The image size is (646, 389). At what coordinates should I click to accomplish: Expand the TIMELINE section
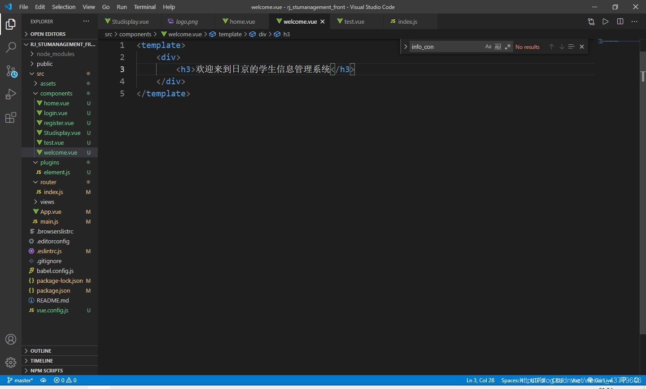tap(60, 361)
